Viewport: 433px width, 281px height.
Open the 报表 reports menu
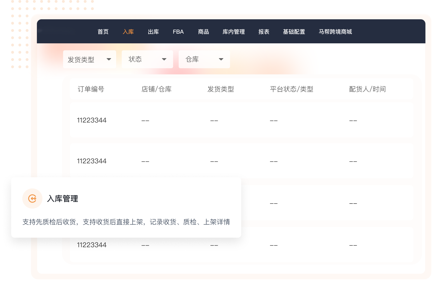pyautogui.click(x=264, y=32)
